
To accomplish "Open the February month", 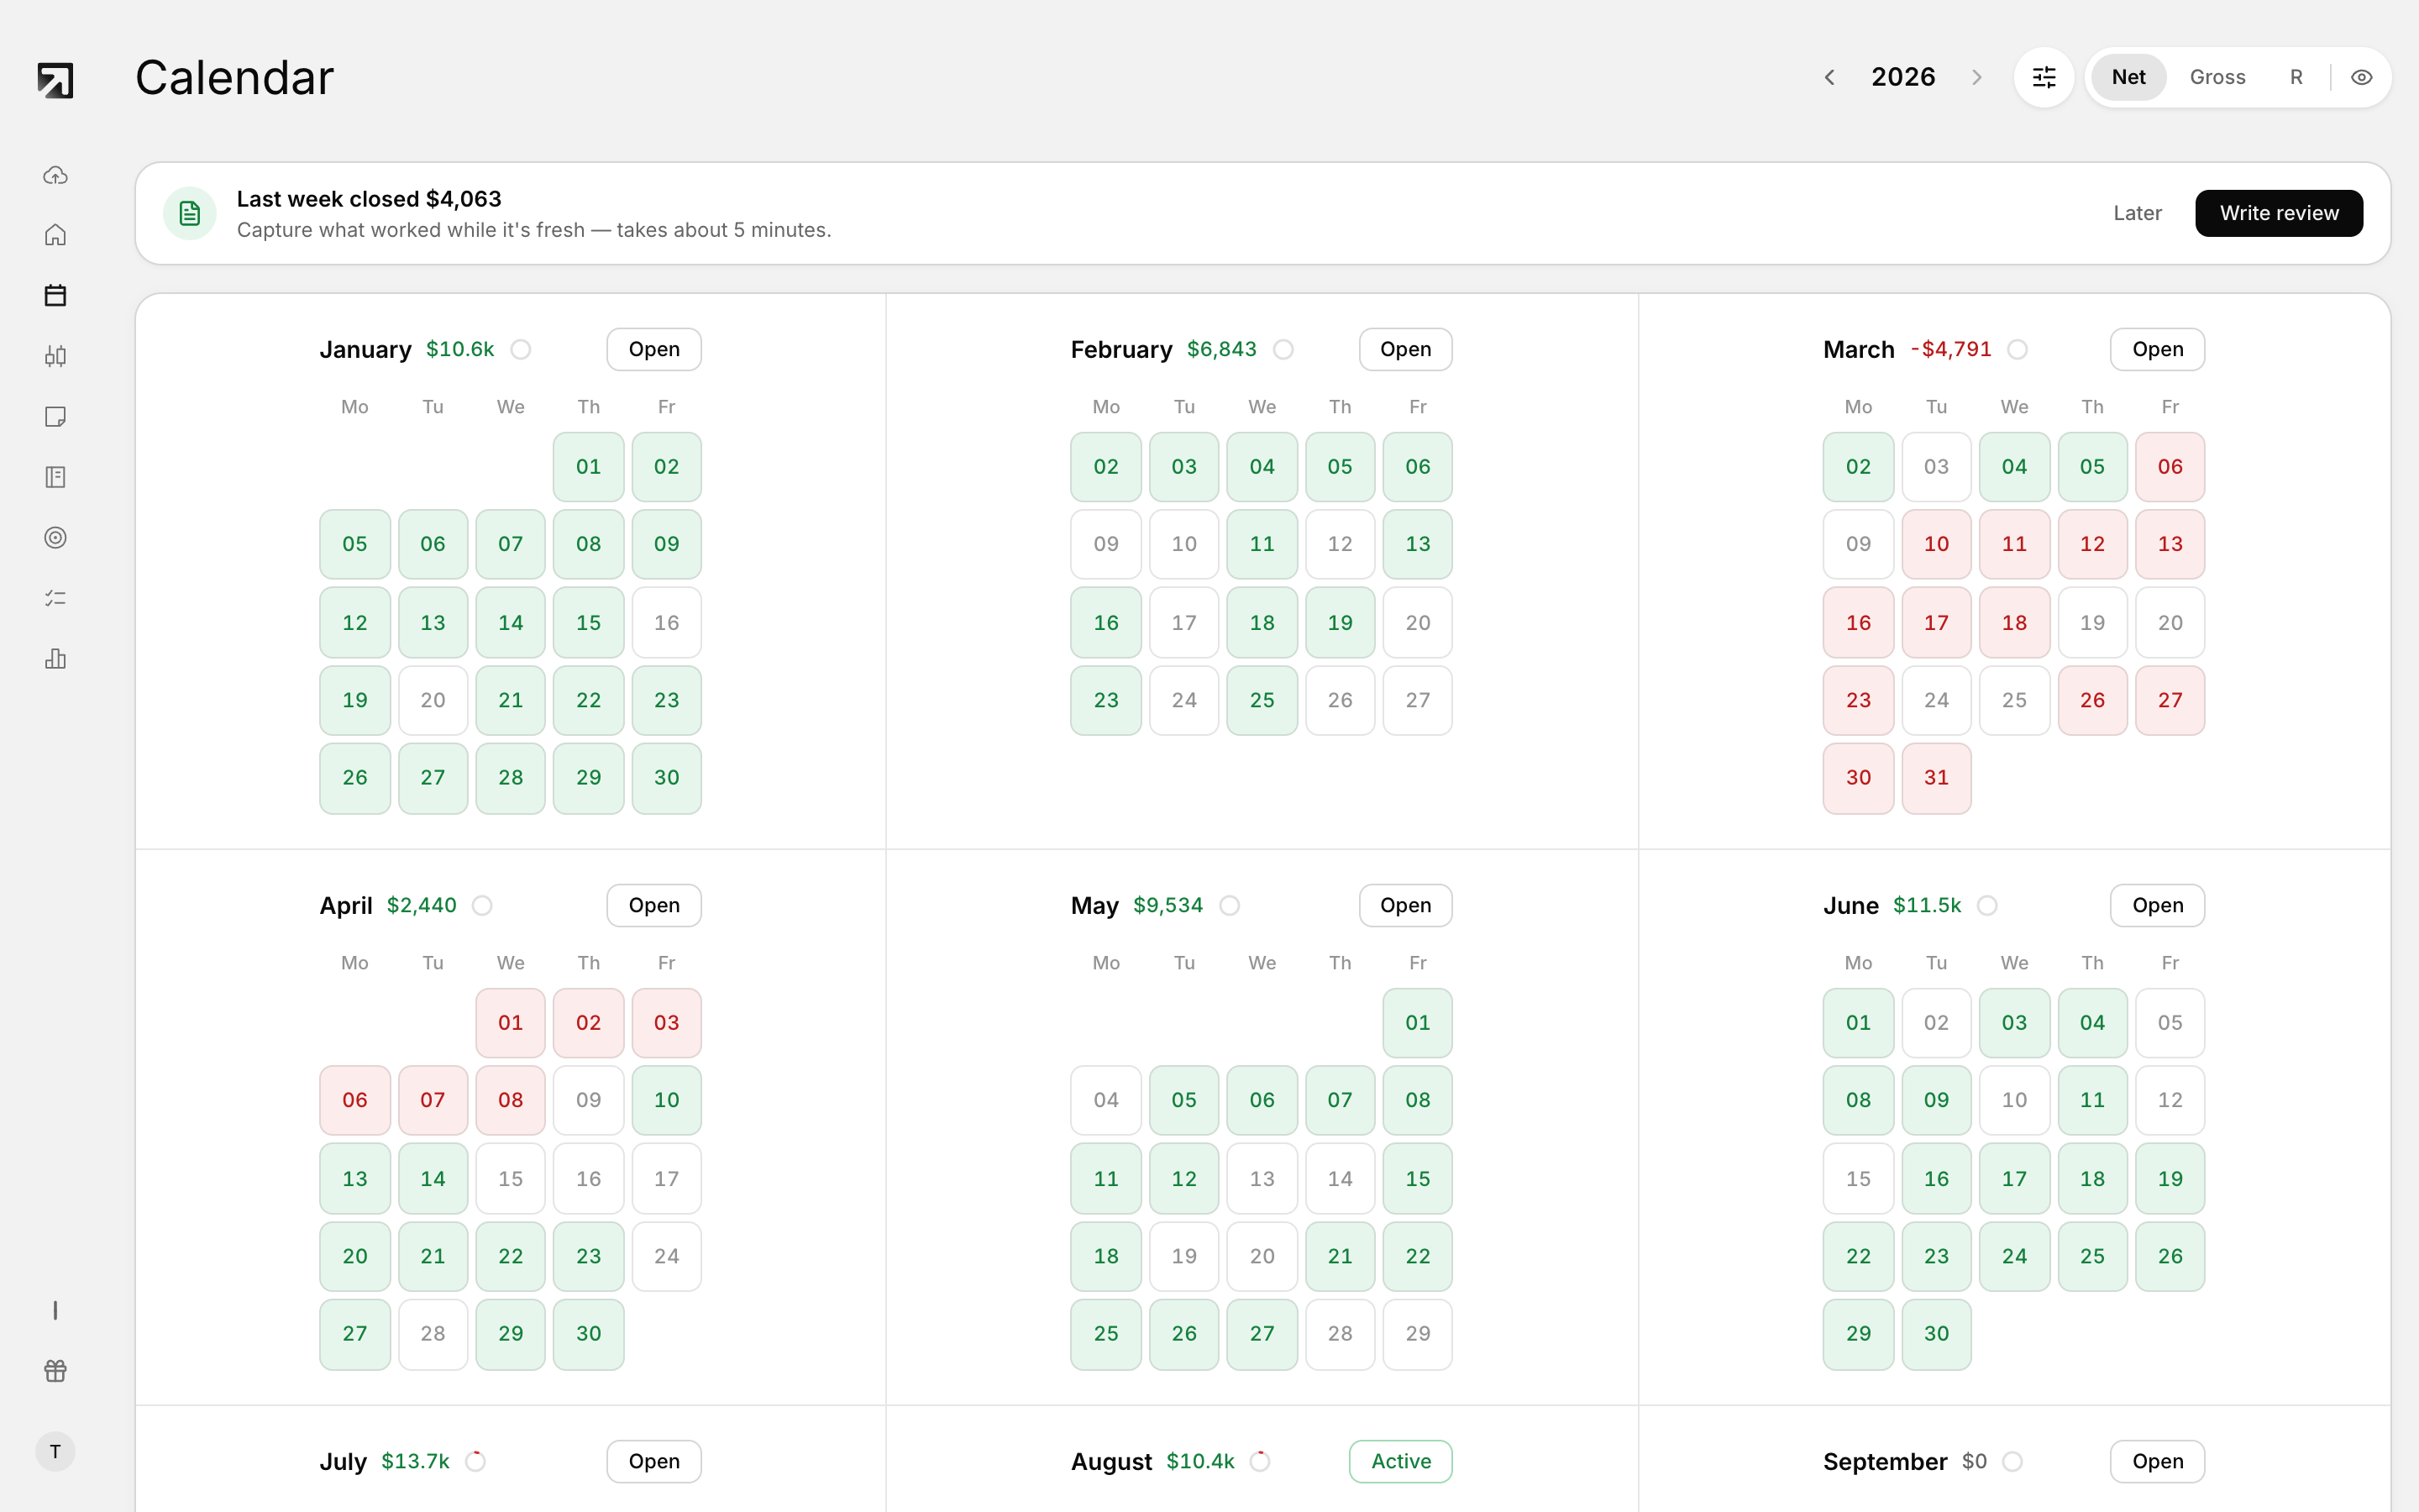I will (1405, 349).
